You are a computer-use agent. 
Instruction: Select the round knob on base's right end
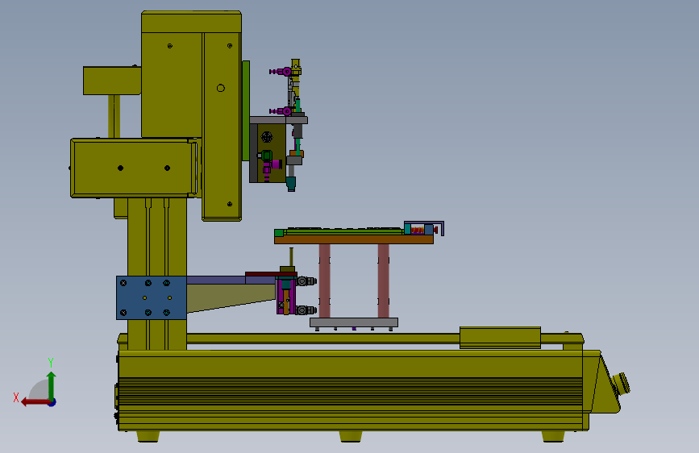[622, 384]
